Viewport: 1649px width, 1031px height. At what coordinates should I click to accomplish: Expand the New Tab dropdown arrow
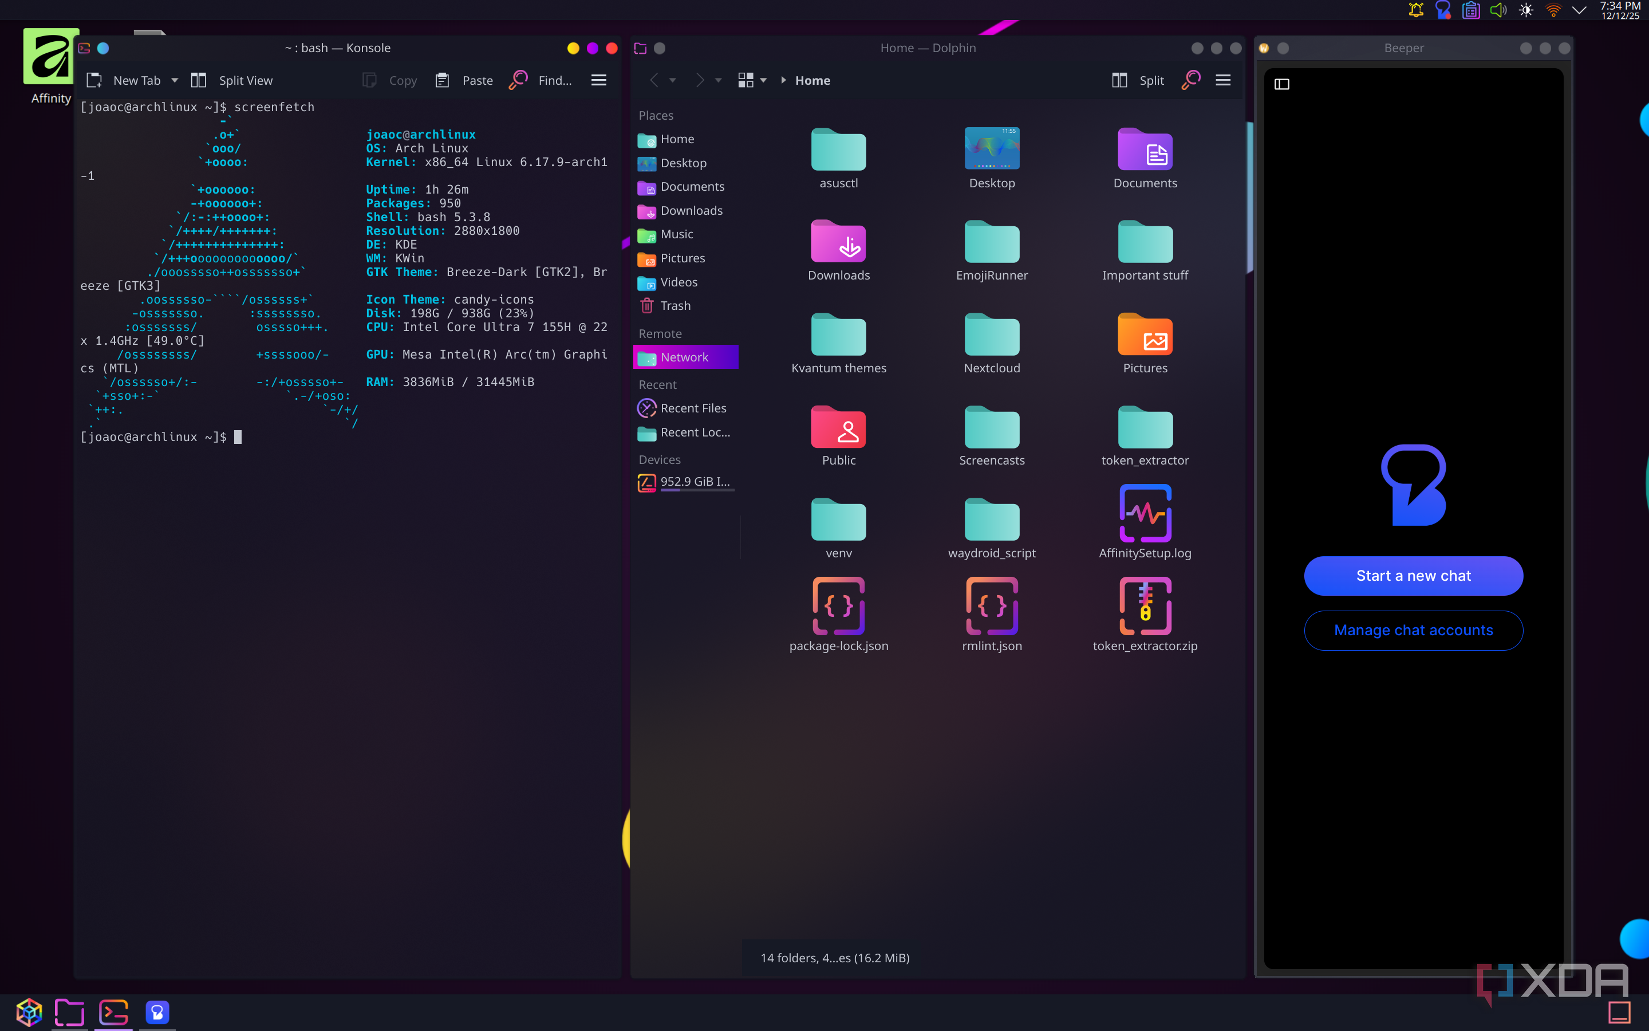[x=175, y=80]
